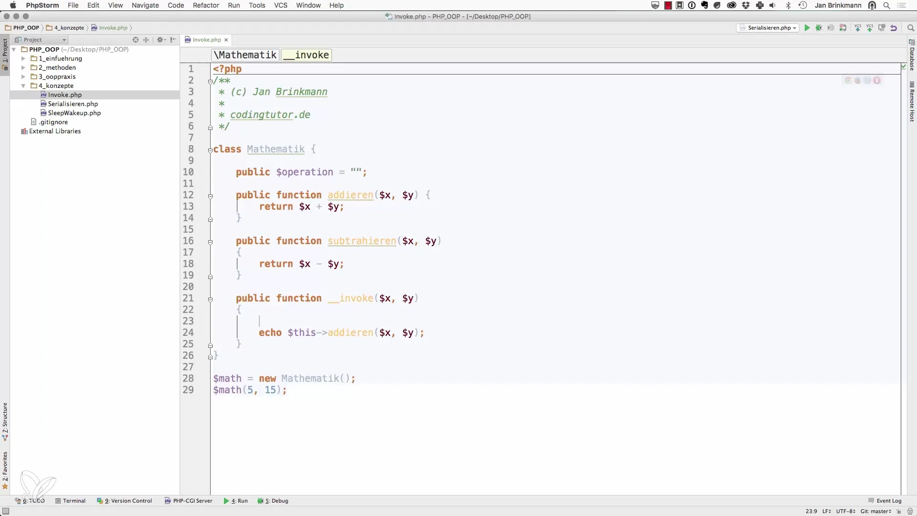Start debugging with the green bug icon
Image resolution: width=917 pixels, height=516 pixels.
tap(819, 28)
